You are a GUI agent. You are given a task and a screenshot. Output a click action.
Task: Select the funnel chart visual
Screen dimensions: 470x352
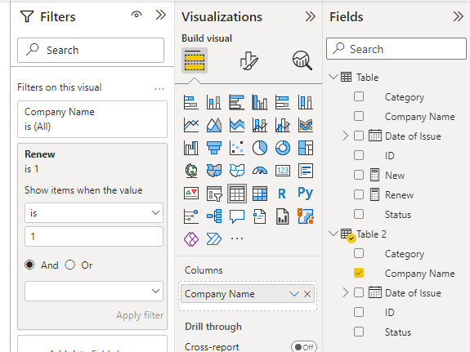tap(214, 148)
